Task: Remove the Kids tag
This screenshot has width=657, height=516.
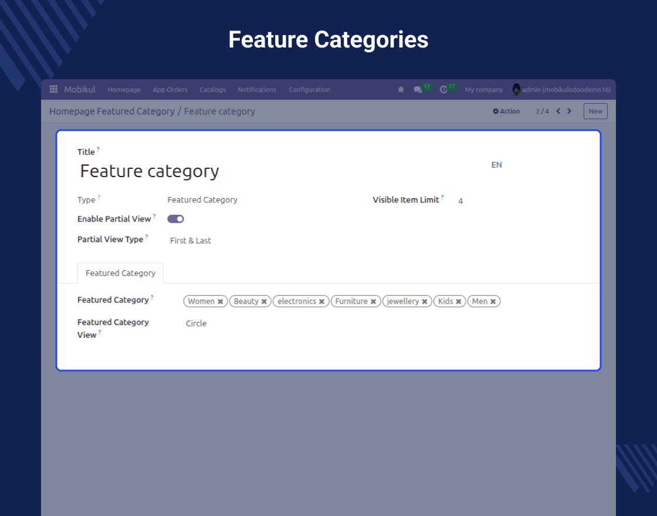Action: pyautogui.click(x=458, y=301)
